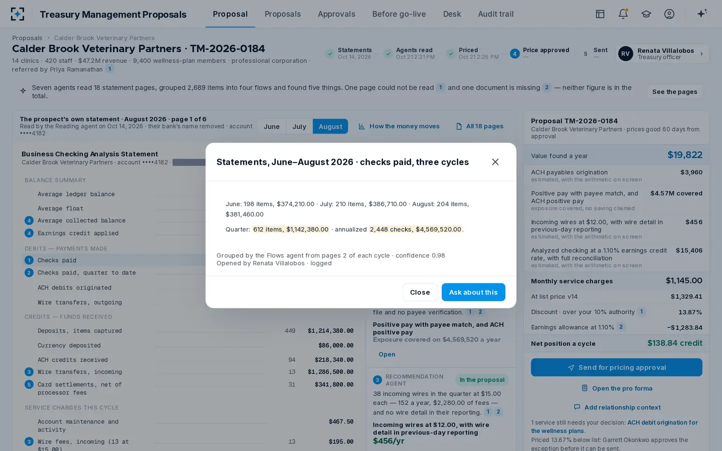722x451 pixels.
Task: Close the statements dialog with the X icon
Action: (x=495, y=162)
